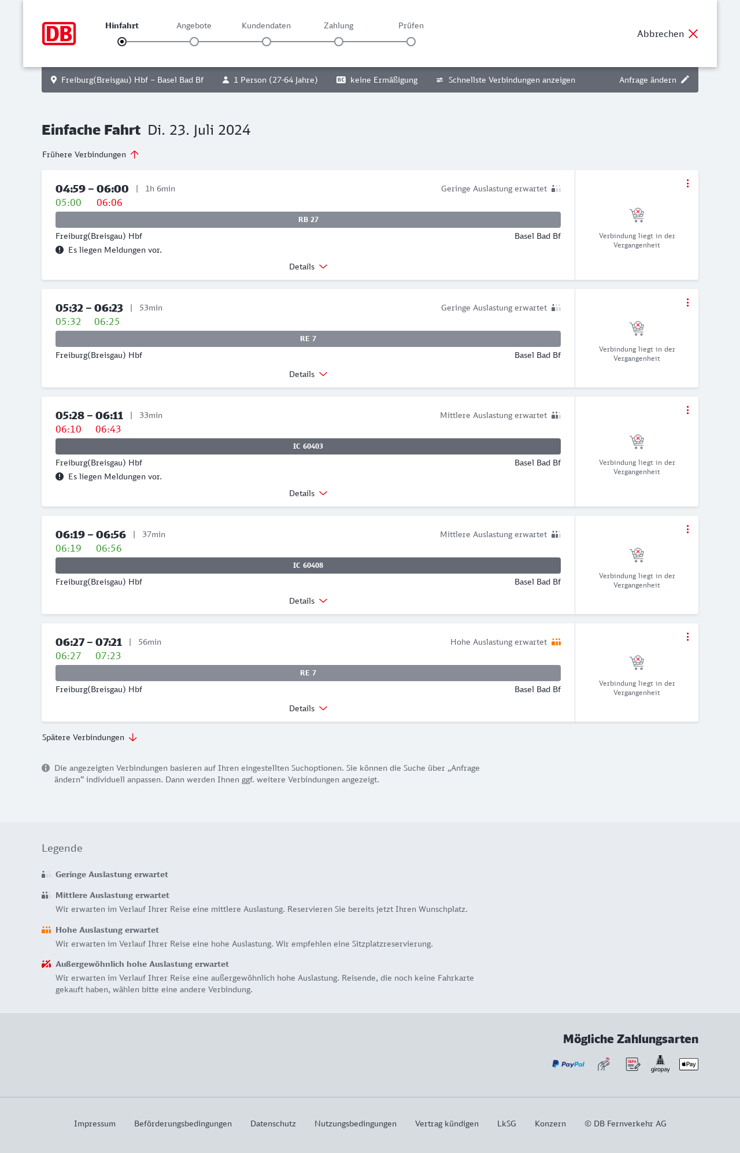The height and width of the screenshot is (1153, 740).
Task: Open three-dot menu for 04:59 connection
Action: [687, 183]
